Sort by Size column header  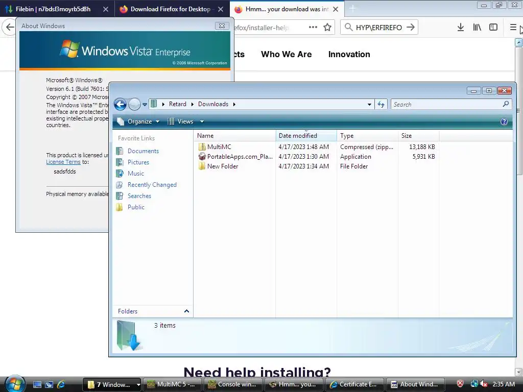(x=419, y=136)
